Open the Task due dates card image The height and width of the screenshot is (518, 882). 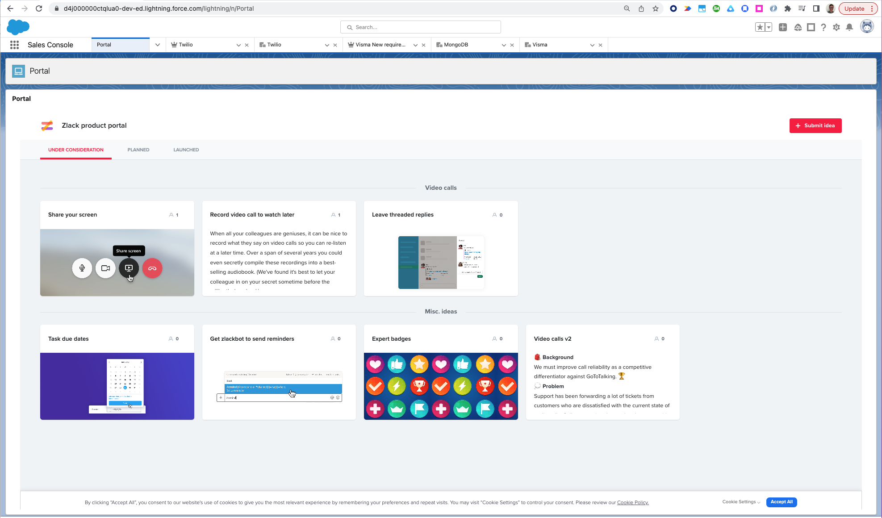click(117, 386)
